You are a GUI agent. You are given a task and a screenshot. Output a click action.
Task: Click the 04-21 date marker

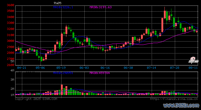[22, 68]
